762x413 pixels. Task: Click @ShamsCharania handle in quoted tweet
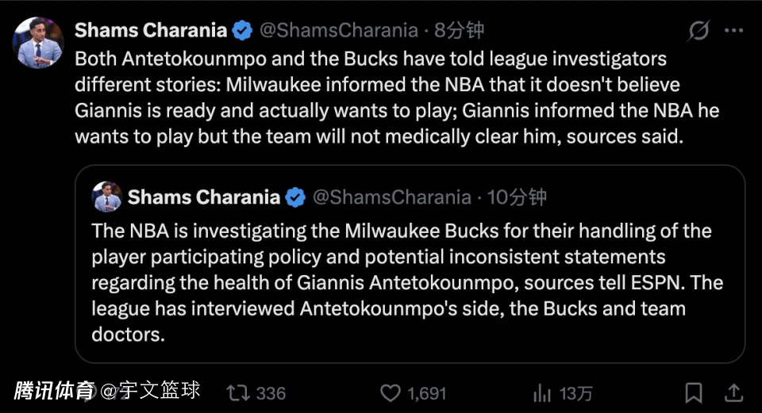coord(392,197)
